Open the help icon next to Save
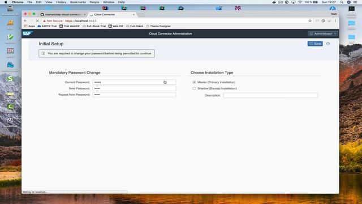Image resolution: width=362 pixels, height=204 pixels. [x=328, y=44]
